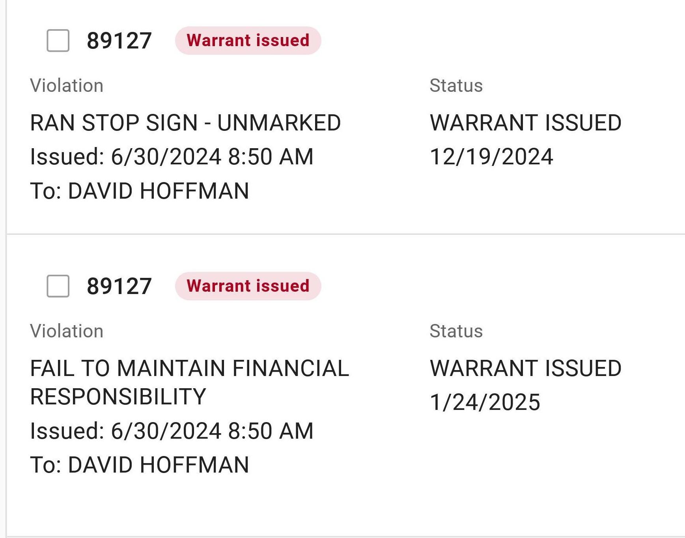Click the first Warrant issued badge
Screen dimensions: 685x538
tap(248, 41)
